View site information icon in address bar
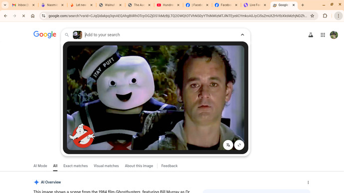Screen dimensions: 344x193 tap(44, 16)
